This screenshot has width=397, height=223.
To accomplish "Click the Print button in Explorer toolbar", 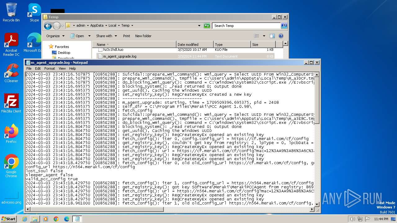I will 127,36.
